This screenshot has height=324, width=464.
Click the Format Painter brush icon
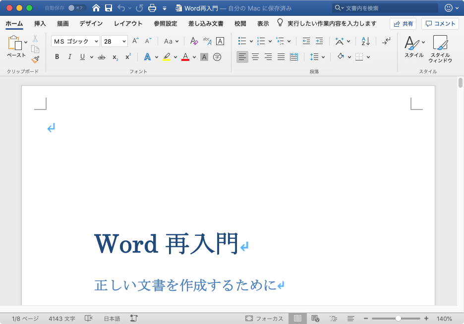click(35, 59)
